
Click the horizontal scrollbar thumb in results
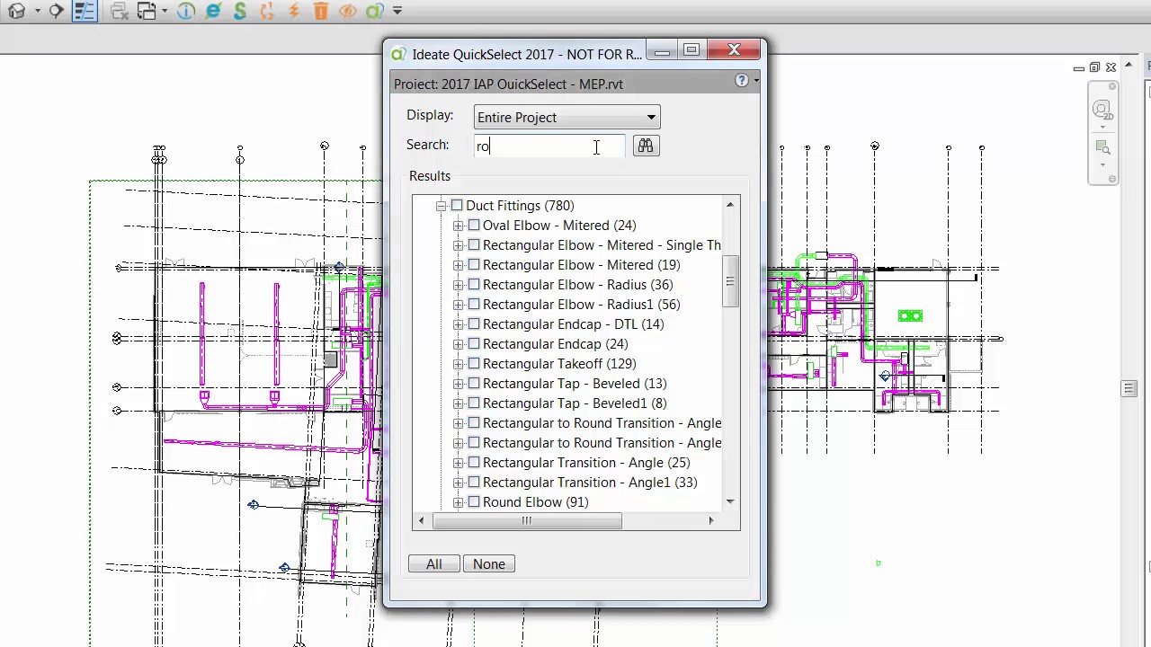(527, 520)
